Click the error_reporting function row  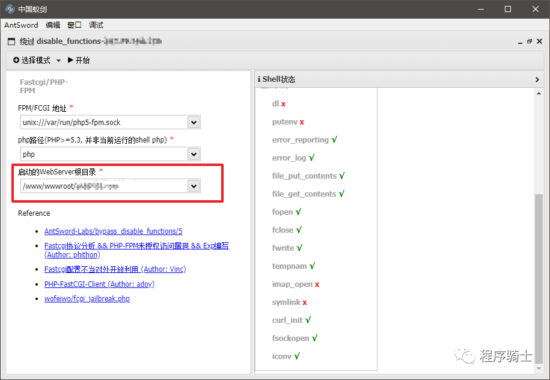pos(305,139)
